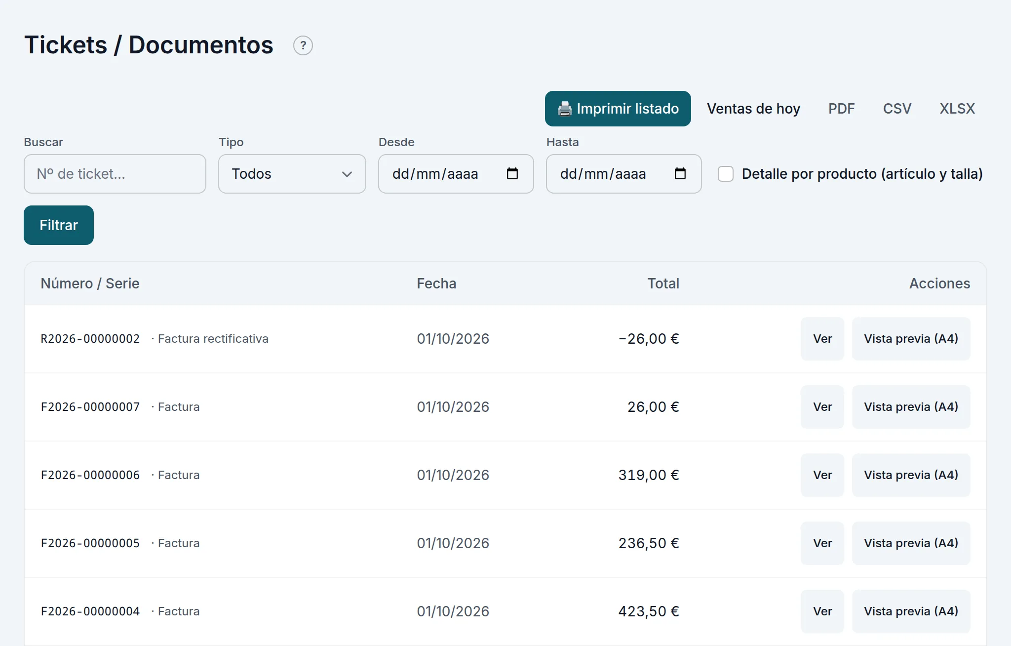View invoice F2026-00000007 with Ver
This screenshot has height=646, width=1011.
(x=822, y=407)
